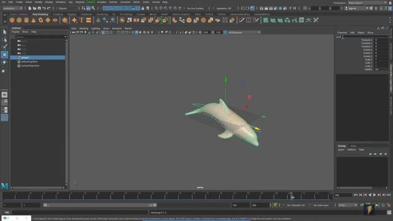Open the Windows menu
Image resolution: width=393 pixels, height=221 pixels.
61,2
